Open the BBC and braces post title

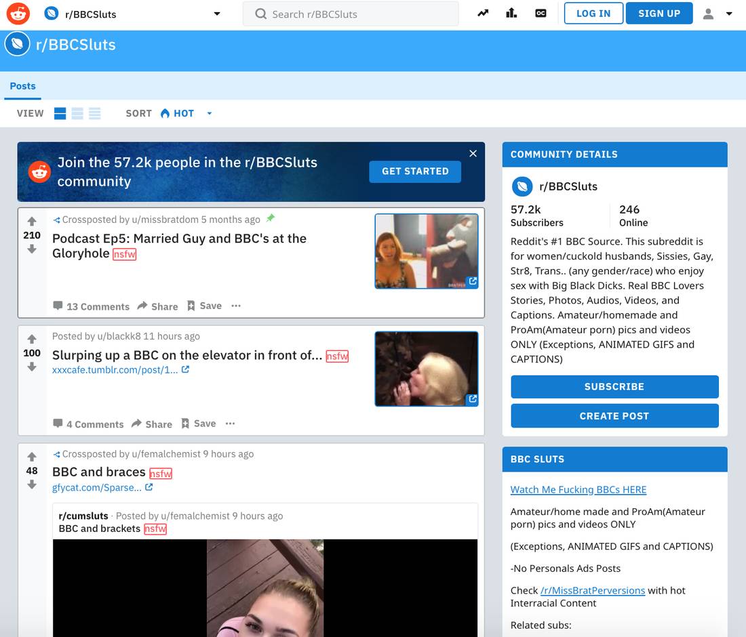pos(98,472)
